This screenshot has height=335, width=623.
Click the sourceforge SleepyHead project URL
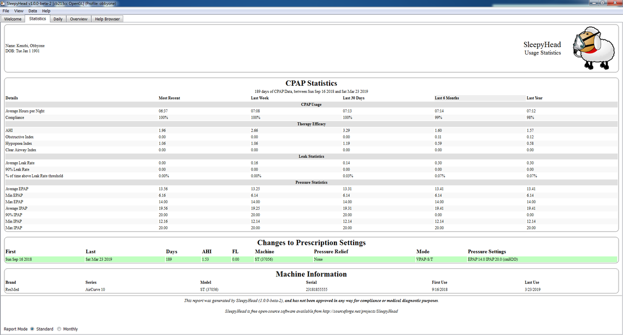coord(360,311)
